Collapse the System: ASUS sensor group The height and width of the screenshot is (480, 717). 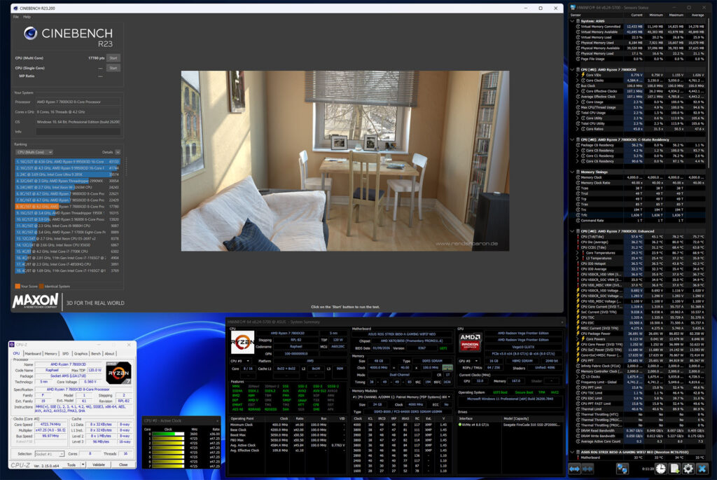574,21
